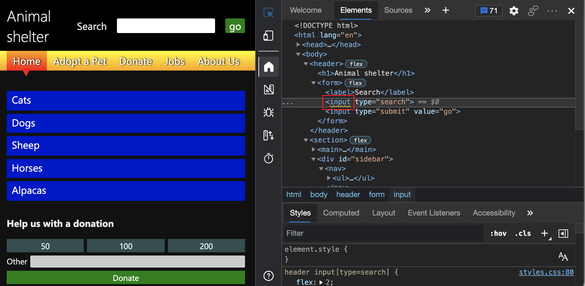Open the feedback icon in DevTools toolbar
585x286 pixels.
pos(532,10)
